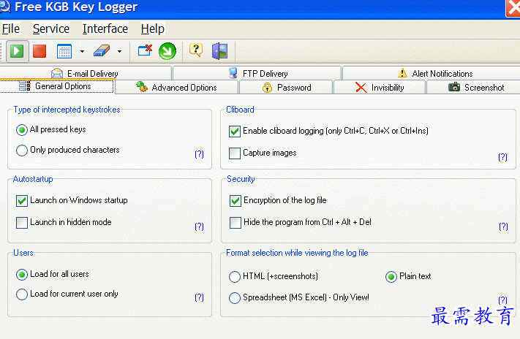
Task: Open Users section help (?) link
Action: (x=199, y=297)
